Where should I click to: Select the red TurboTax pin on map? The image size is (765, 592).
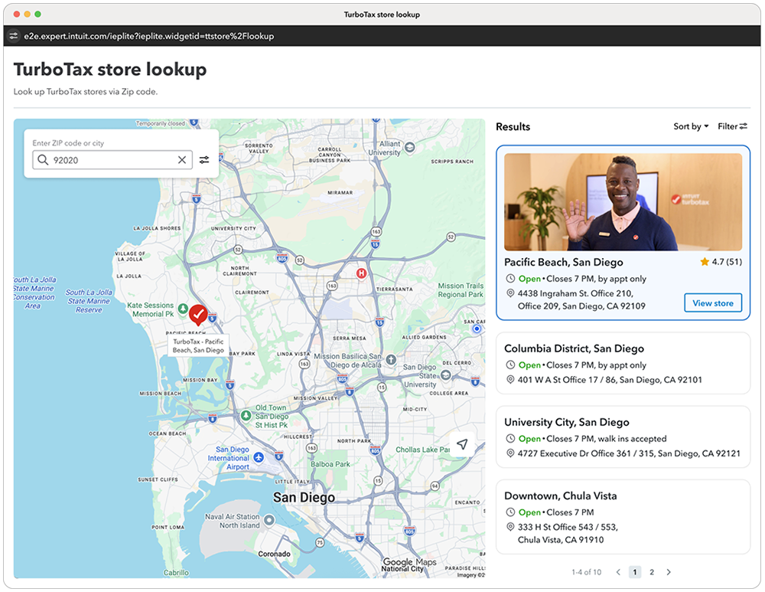point(198,315)
